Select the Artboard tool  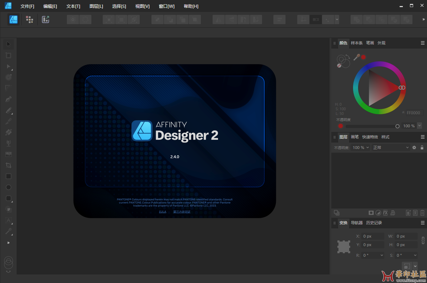pos(9,55)
